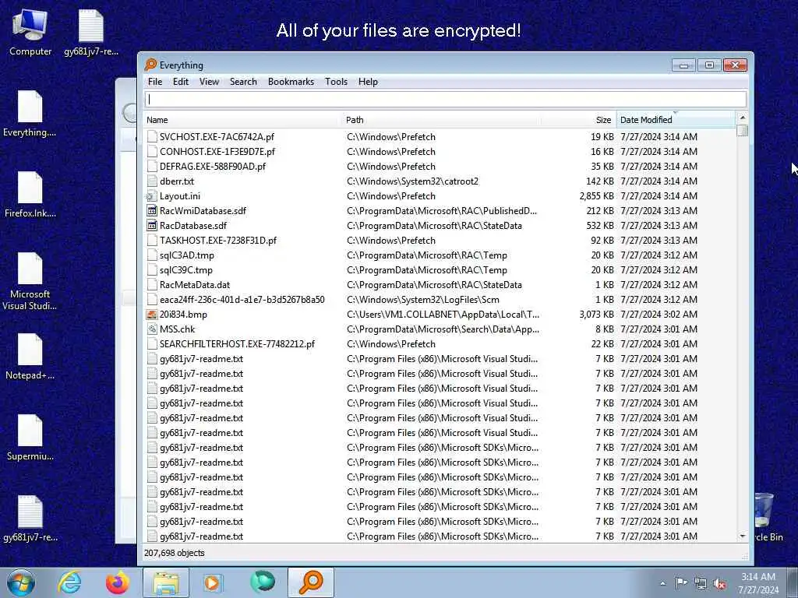
Task: Open the Search menu
Action: tap(243, 81)
